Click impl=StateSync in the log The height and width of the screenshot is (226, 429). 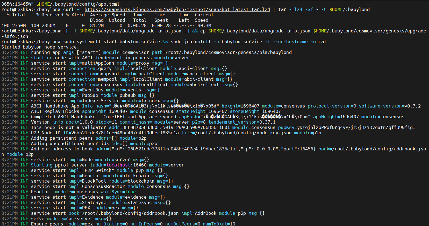pos(87,202)
